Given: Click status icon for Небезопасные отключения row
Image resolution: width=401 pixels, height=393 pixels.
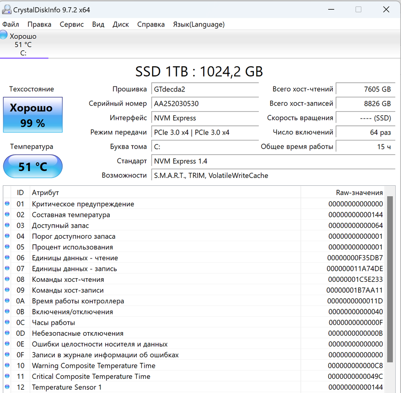Looking at the screenshot, I should (7, 333).
